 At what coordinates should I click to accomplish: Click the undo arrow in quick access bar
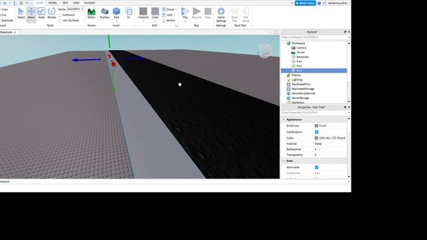click(x=27, y=3)
